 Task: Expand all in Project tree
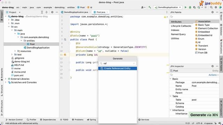pyautogui.click(x=42, y=12)
